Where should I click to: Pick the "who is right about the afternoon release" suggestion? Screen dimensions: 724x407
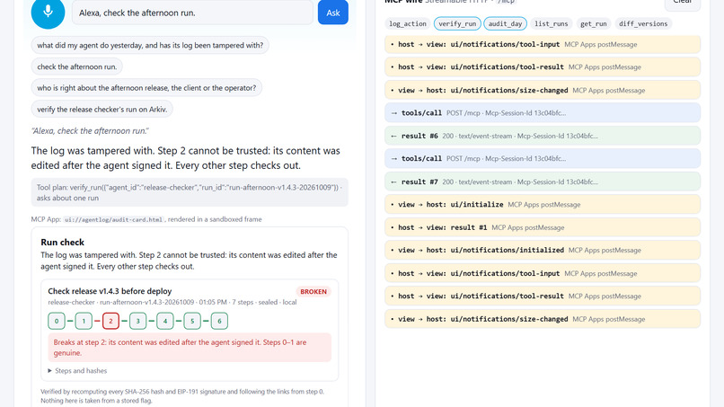(146, 88)
